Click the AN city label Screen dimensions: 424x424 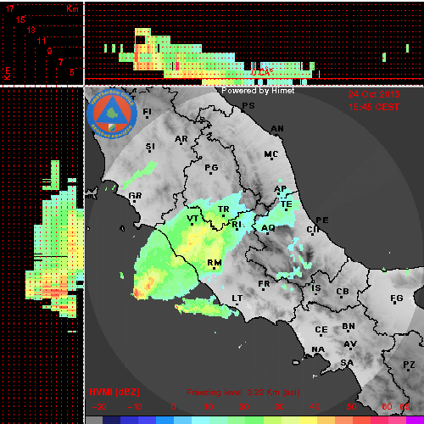pyautogui.click(x=277, y=129)
